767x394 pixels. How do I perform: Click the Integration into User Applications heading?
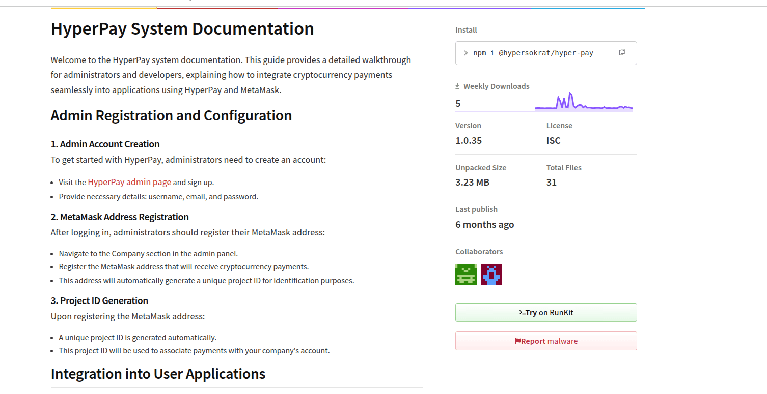click(x=158, y=374)
